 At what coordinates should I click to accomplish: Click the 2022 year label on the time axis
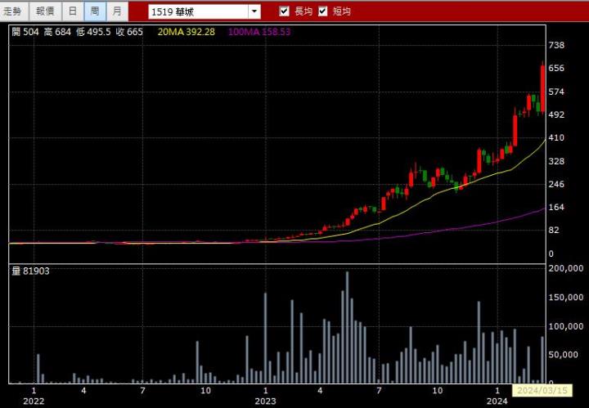coord(34,401)
